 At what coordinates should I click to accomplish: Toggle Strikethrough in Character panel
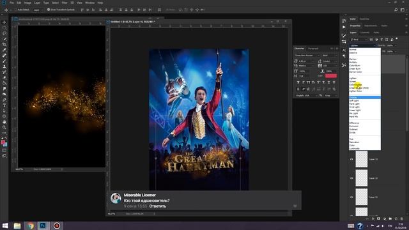334,82
